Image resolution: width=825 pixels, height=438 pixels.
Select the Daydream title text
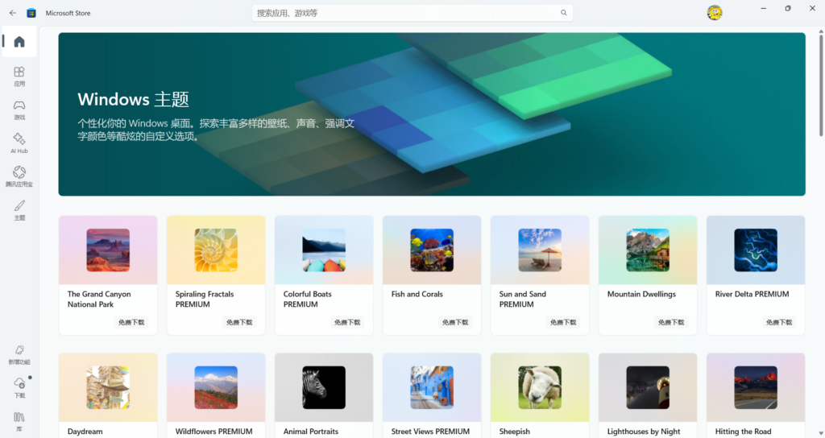point(85,432)
